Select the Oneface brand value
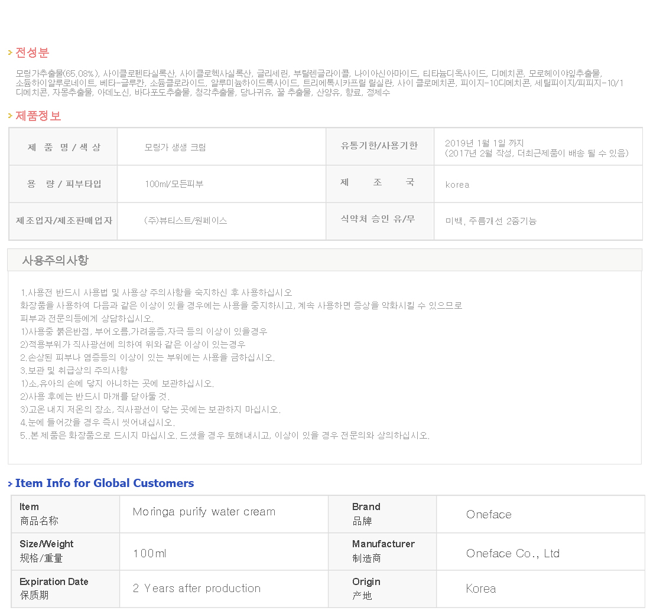 click(x=489, y=515)
